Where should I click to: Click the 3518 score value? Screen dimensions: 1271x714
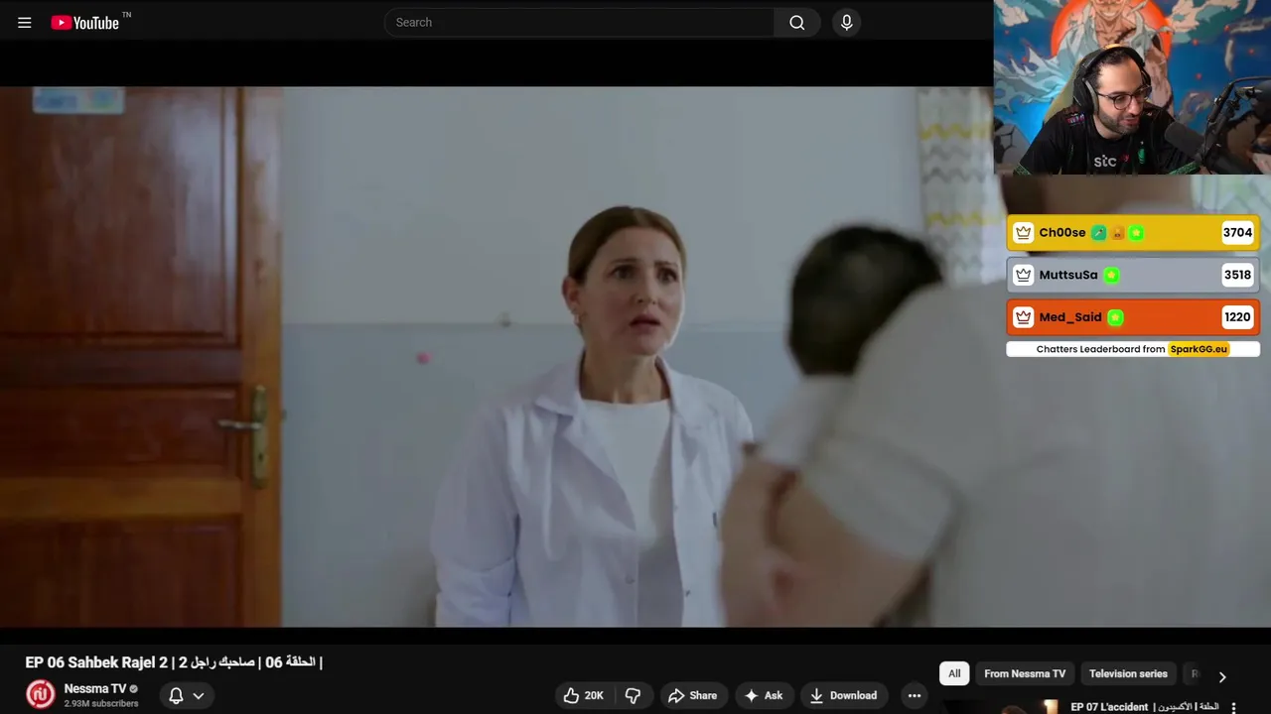tap(1237, 275)
